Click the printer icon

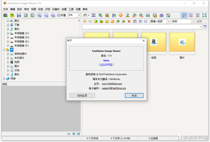pyautogui.click(x=162, y=15)
